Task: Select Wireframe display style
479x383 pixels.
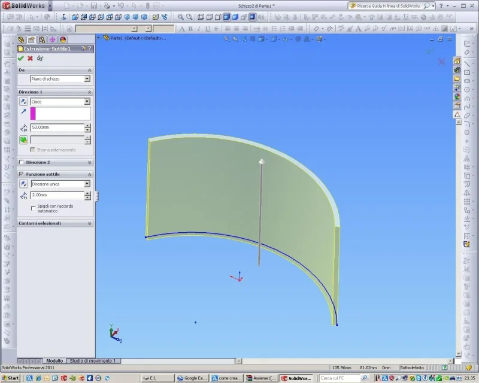Action: (x=201, y=17)
